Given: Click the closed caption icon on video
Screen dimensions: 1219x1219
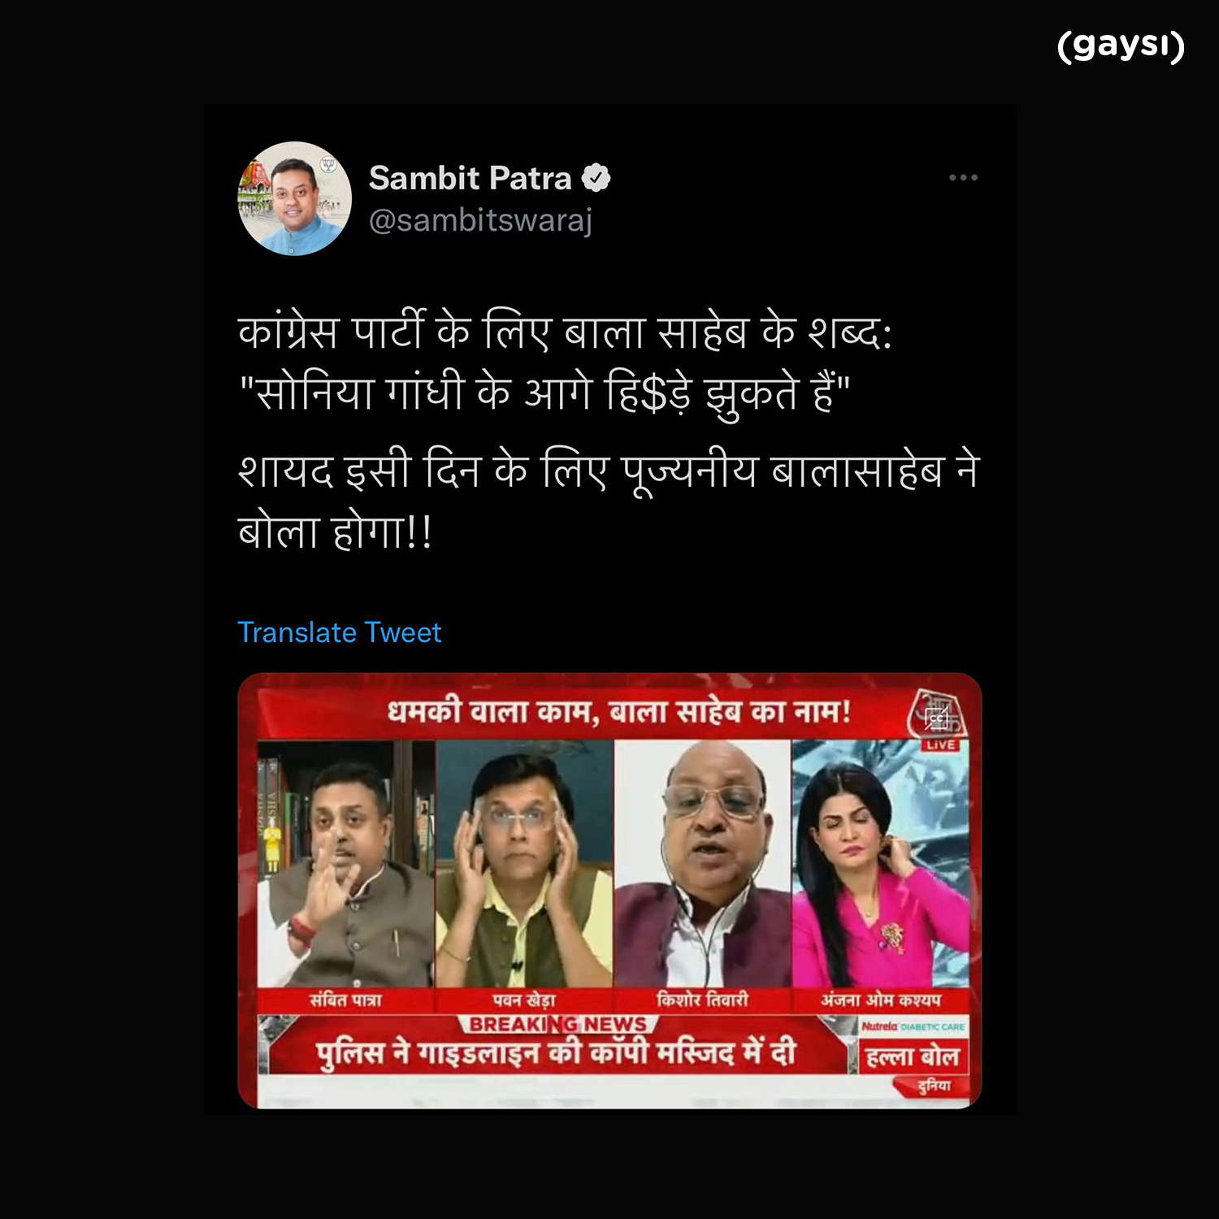Looking at the screenshot, I should [x=937, y=718].
